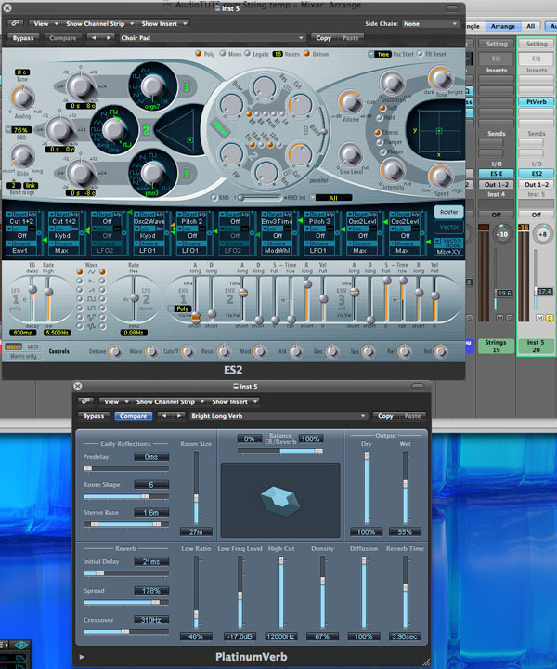Click the link icon in PlatinumVerb window header
557x669 pixels.
[x=86, y=401]
